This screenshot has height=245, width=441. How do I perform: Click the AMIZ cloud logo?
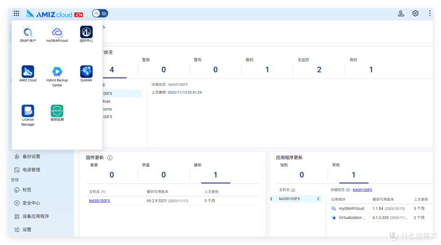pos(55,14)
